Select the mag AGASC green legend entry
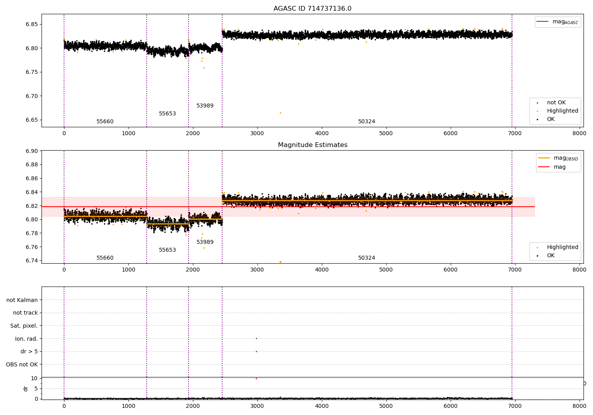The width and height of the screenshot is (593, 415). [x=558, y=22]
